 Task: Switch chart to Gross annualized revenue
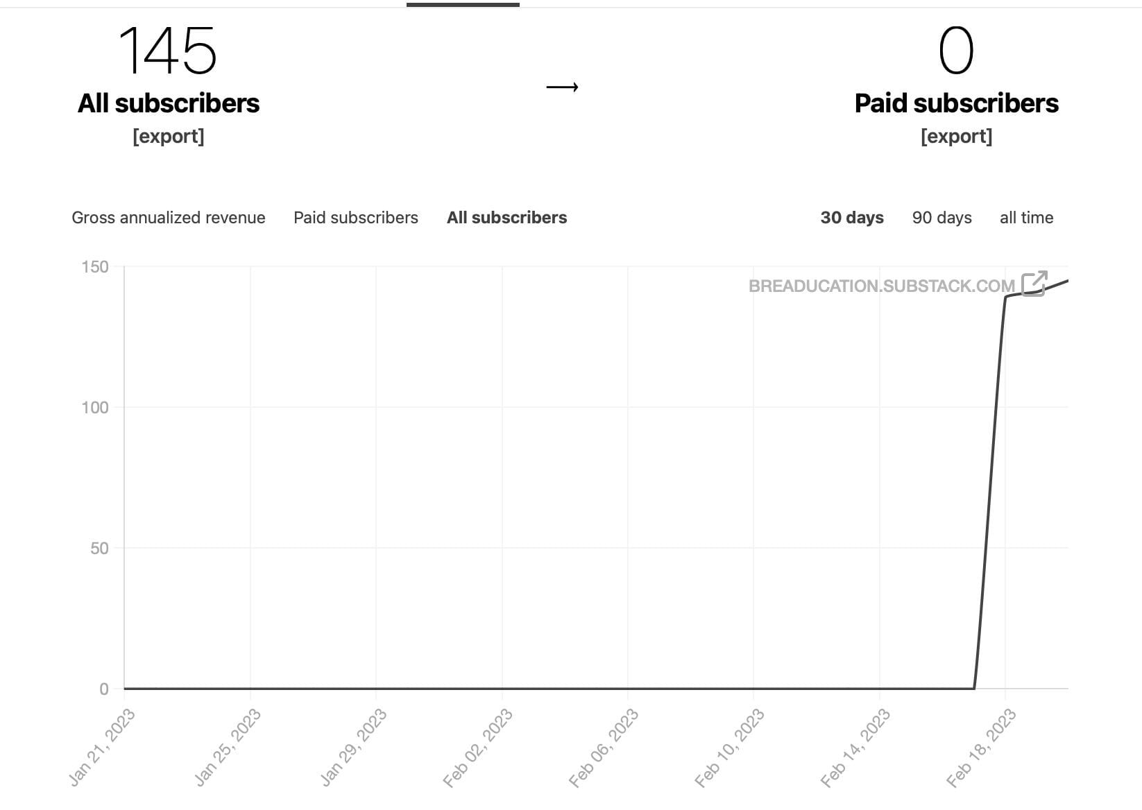click(x=169, y=218)
